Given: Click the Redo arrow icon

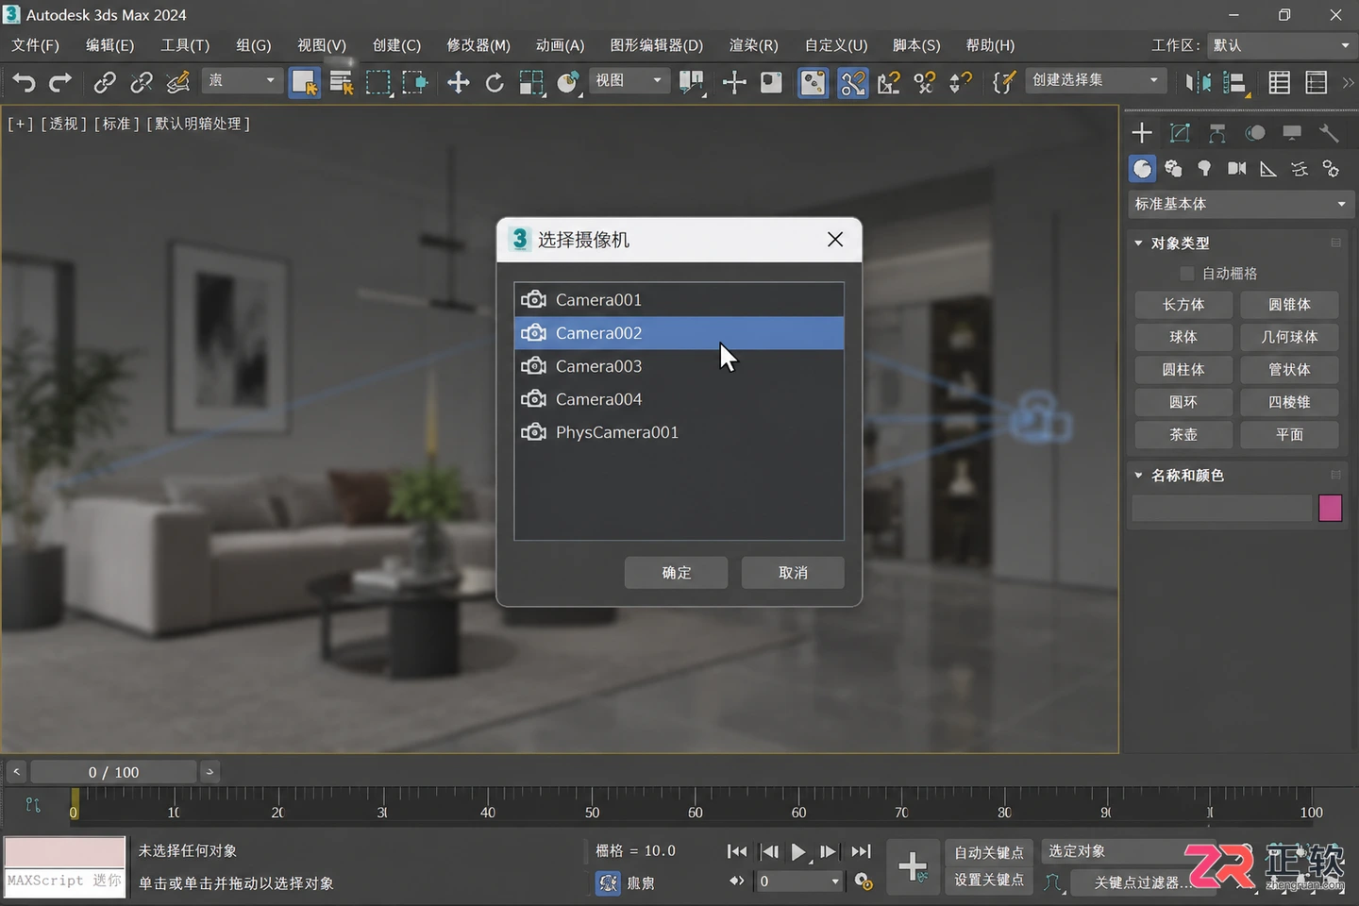Looking at the screenshot, I should 60,83.
